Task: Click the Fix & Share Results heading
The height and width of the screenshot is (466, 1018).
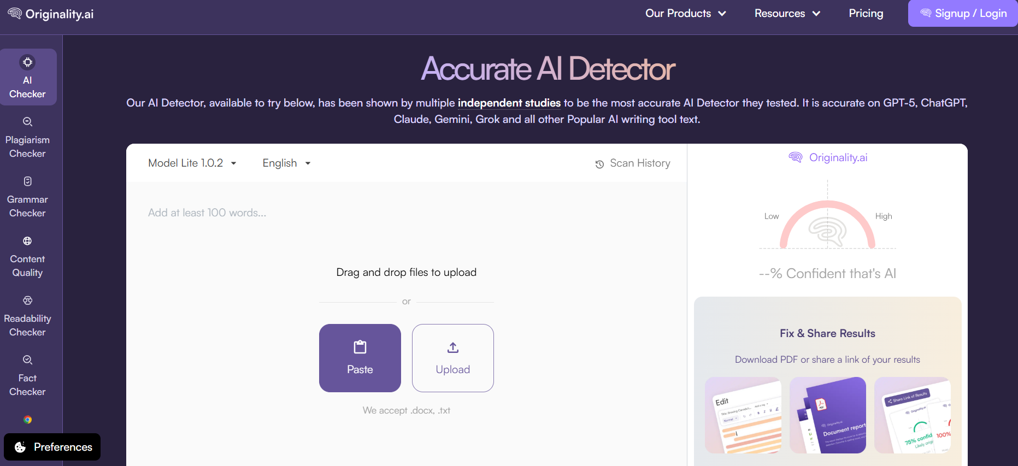Action: pyautogui.click(x=827, y=333)
